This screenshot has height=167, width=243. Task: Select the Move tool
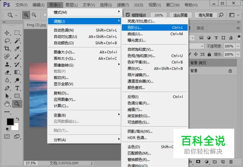point(7,33)
